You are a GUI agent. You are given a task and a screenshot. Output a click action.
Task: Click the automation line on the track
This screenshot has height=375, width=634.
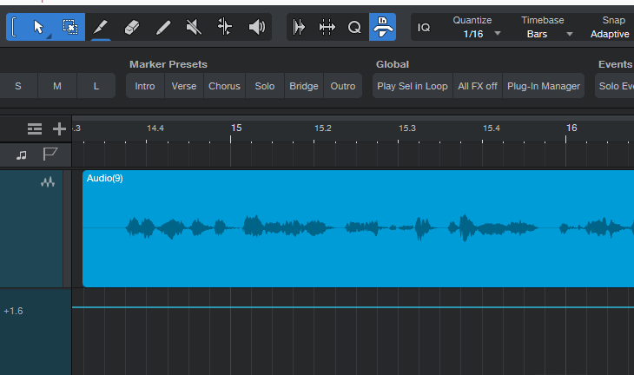pos(347,307)
